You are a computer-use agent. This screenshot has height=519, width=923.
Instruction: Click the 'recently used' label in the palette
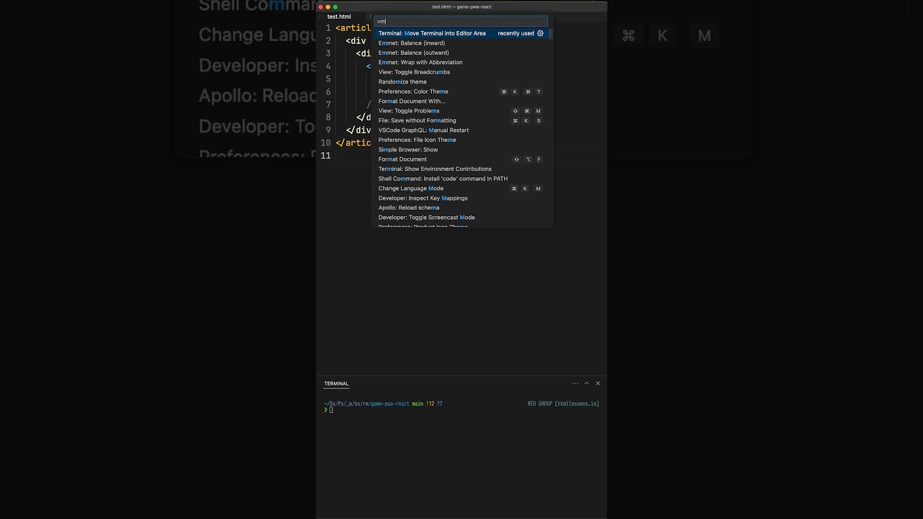click(516, 33)
